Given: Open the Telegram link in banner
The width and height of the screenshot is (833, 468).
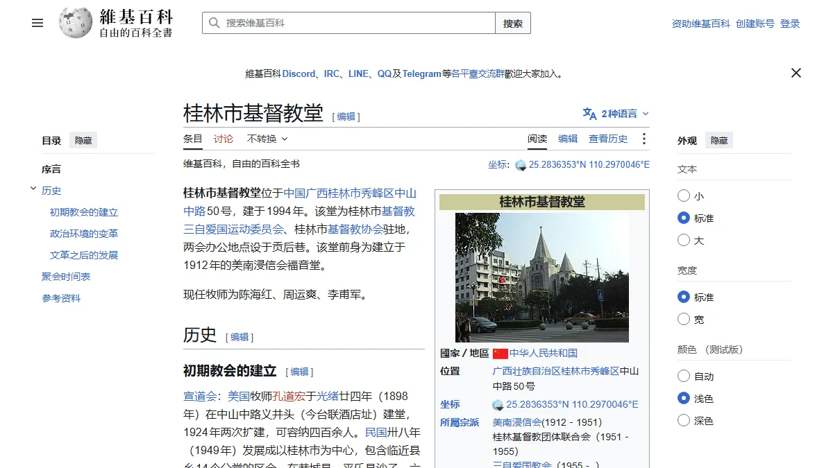Looking at the screenshot, I should [422, 73].
